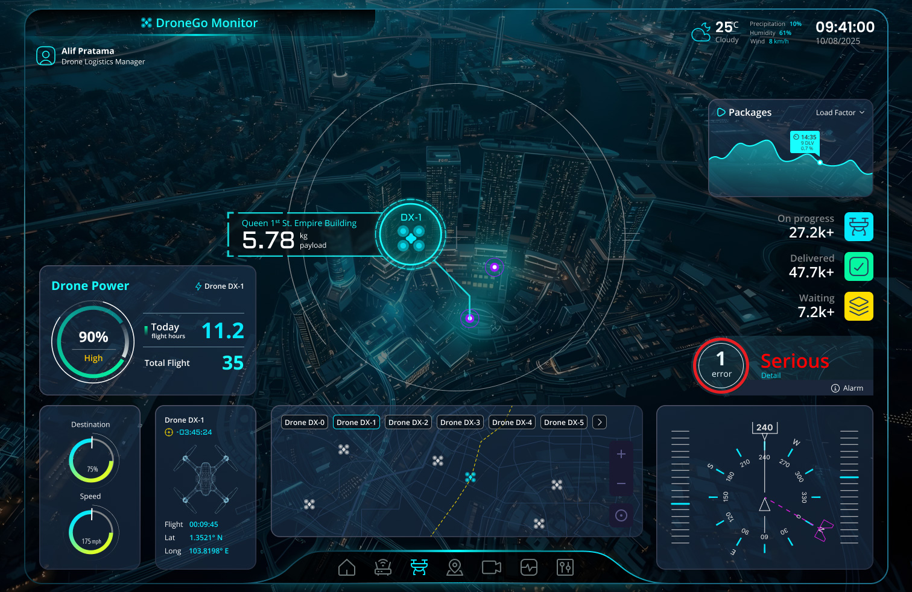This screenshot has width=912, height=592.
Task: Switch to the Drone DX-0 tab
Action: point(305,422)
